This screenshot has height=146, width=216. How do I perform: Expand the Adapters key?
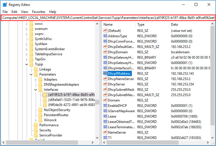36,79
